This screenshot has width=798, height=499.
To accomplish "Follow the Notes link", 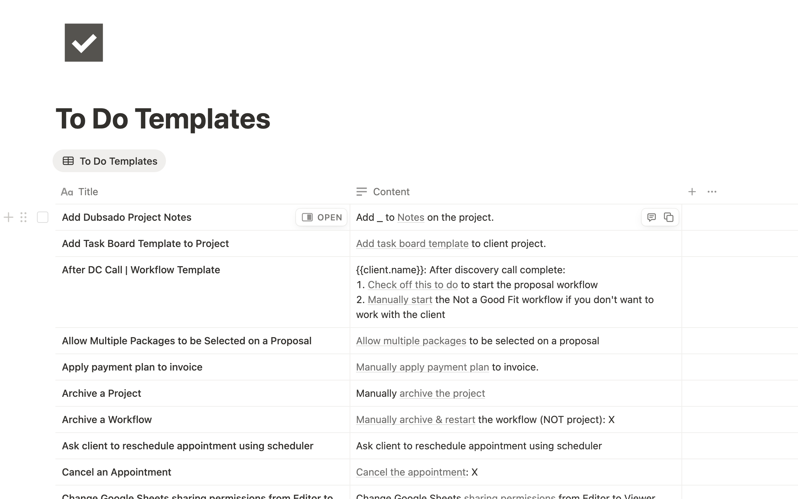I will tap(411, 217).
